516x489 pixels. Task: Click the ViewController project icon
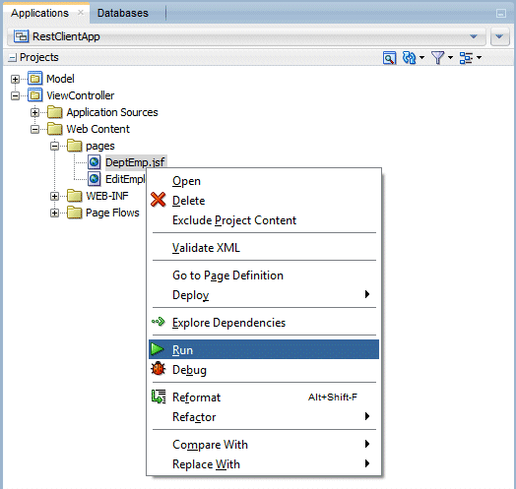pos(34,95)
